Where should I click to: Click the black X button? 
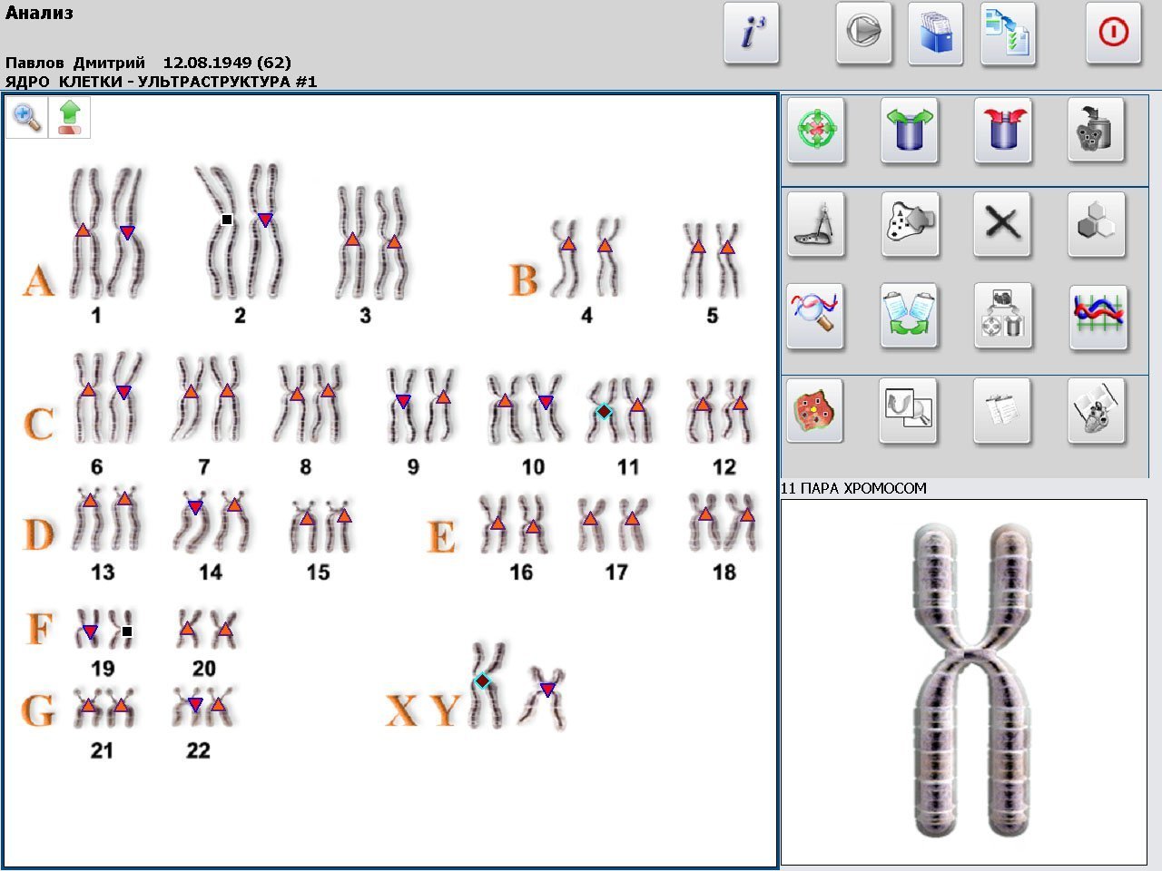1002,223
